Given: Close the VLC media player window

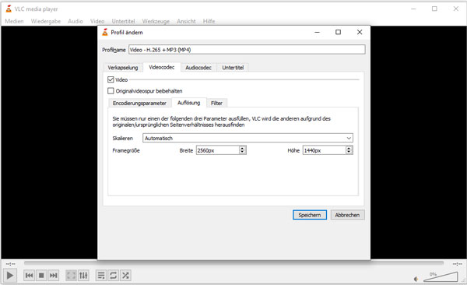Looking at the screenshot, I should (456, 9).
